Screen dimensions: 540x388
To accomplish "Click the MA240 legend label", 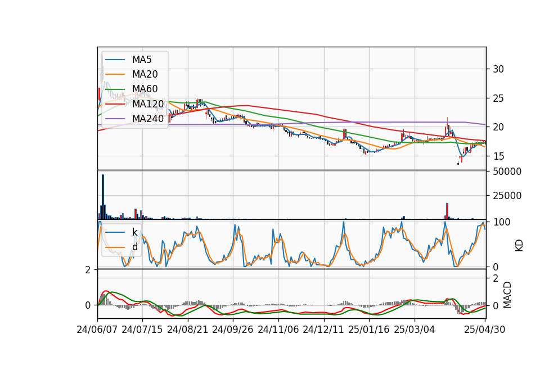I will [148, 119].
